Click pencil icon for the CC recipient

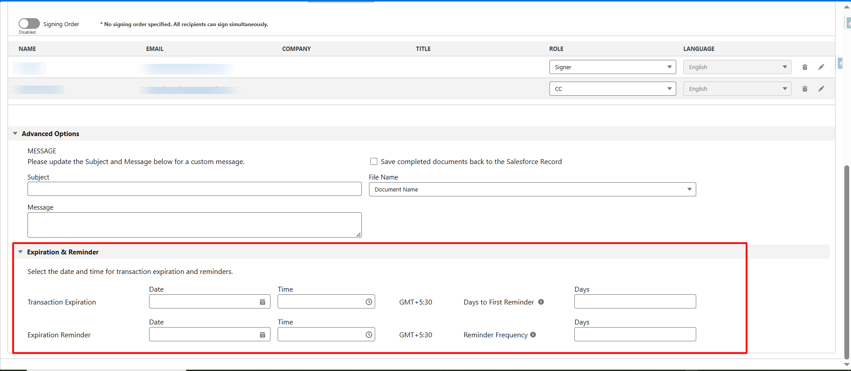pyautogui.click(x=821, y=89)
